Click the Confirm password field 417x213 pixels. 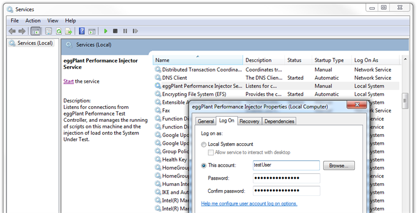tap(286, 191)
